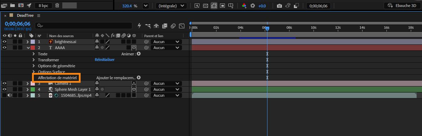Expand the 1504685...fps.mp4 layer properties

tap(27, 95)
